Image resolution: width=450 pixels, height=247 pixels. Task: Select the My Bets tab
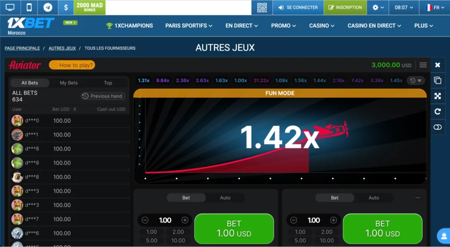coord(69,83)
